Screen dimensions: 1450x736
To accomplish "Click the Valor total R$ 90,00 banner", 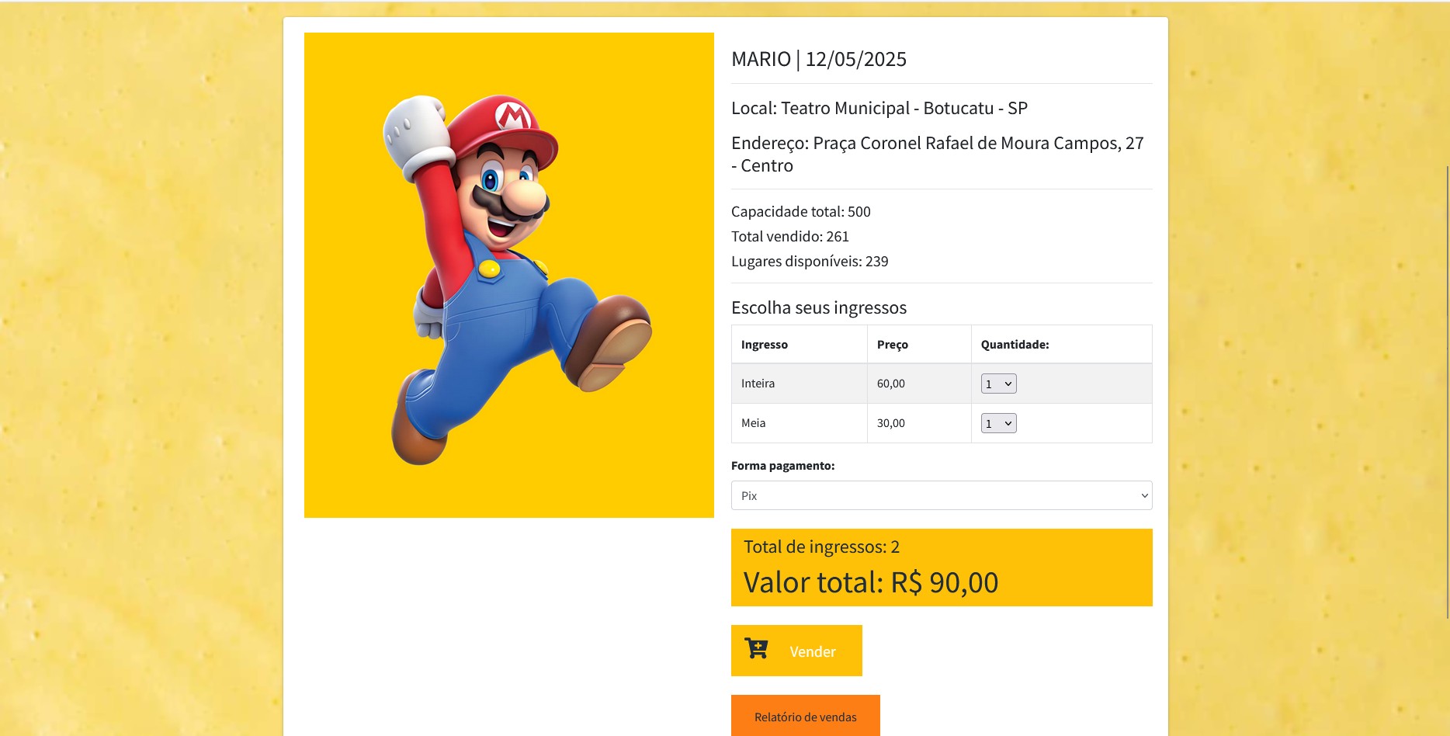I will [x=870, y=582].
